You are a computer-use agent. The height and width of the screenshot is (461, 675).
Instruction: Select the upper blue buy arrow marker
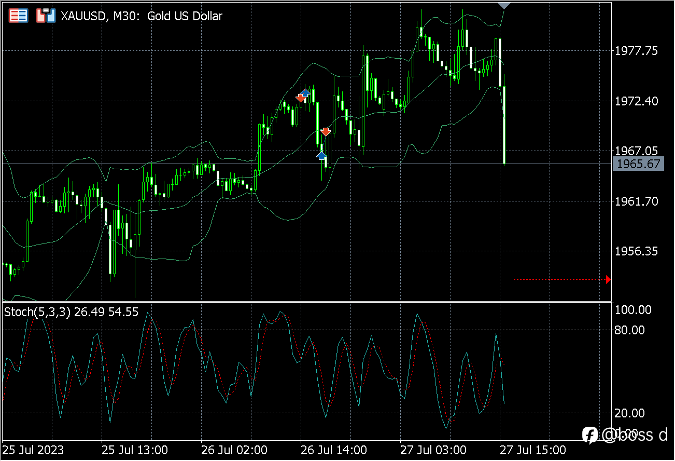(x=305, y=92)
